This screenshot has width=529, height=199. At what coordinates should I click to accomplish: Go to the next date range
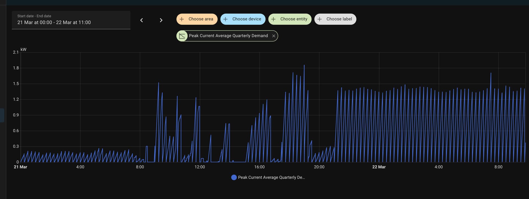click(161, 20)
